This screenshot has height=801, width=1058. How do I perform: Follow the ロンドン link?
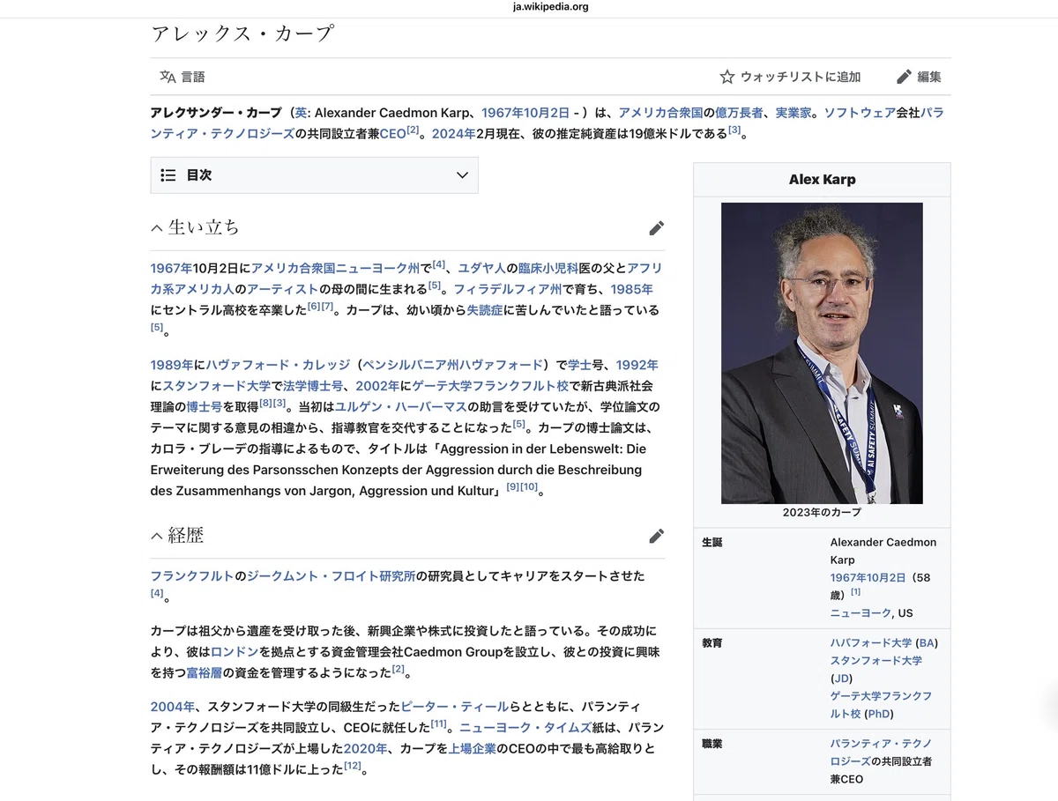point(235,652)
